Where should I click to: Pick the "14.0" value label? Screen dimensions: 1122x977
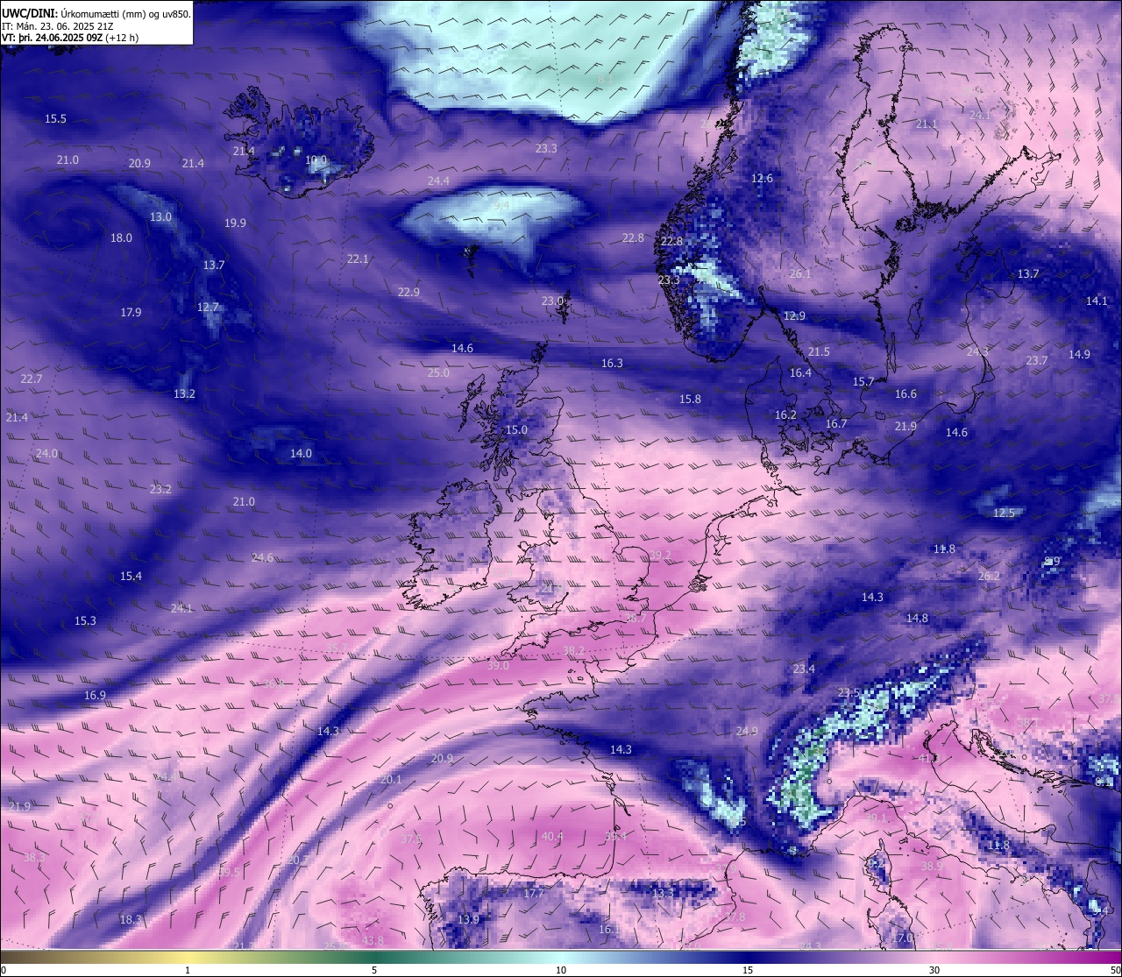(301, 453)
